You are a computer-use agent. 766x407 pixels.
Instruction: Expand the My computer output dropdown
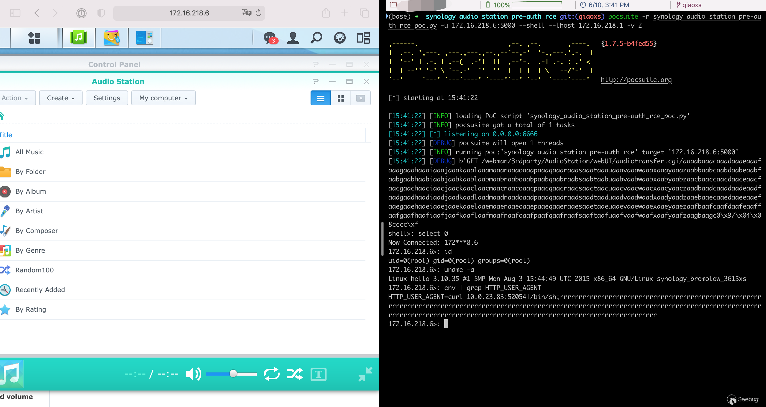click(x=163, y=98)
